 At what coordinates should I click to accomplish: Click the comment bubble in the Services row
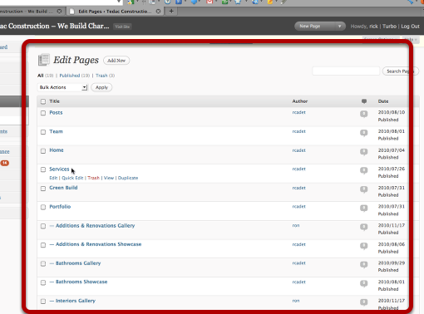[363, 170]
